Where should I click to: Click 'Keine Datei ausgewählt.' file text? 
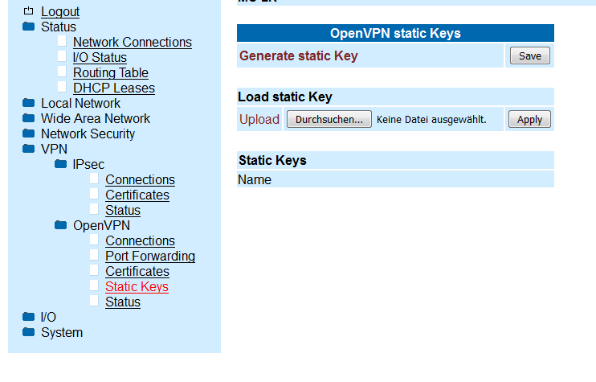pos(431,120)
